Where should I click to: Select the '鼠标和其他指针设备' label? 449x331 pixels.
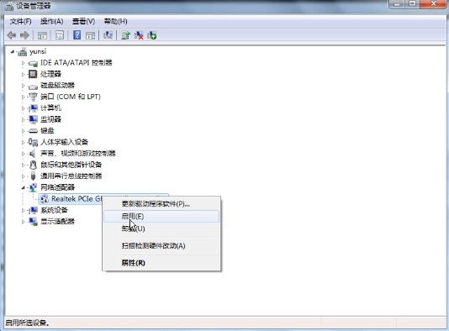(x=71, y=165)
